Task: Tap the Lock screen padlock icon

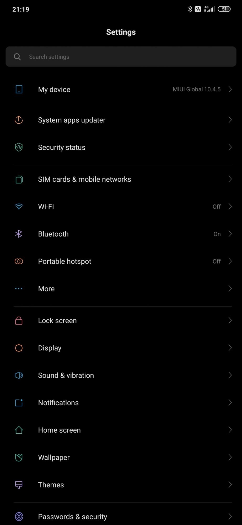Action: (x=19, y=321)
